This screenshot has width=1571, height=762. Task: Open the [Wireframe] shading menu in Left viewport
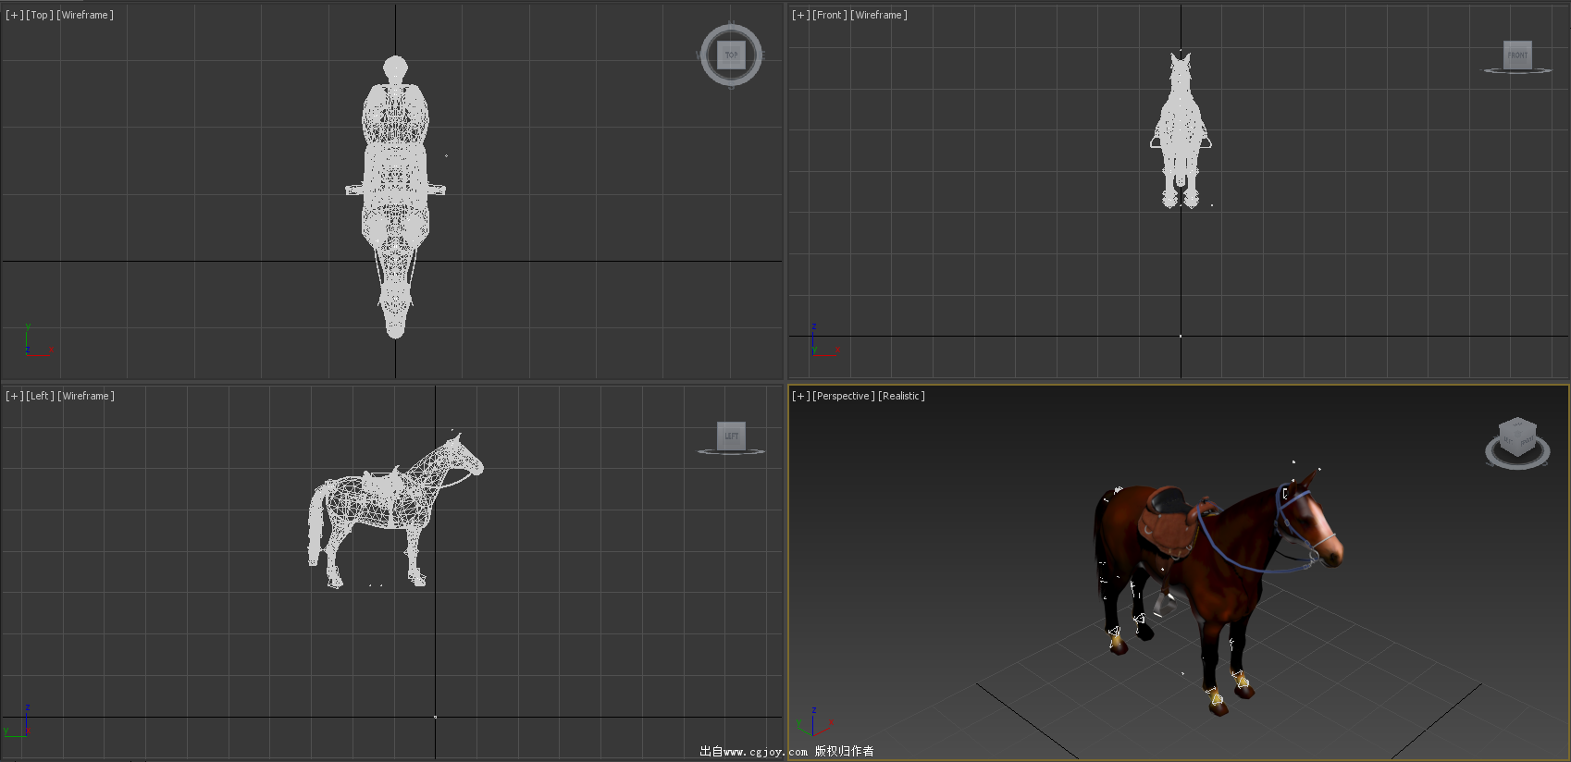(86, 396)
